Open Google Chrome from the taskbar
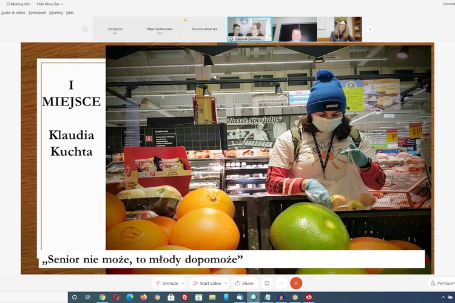Screen dimensions: 455x303 102,298
